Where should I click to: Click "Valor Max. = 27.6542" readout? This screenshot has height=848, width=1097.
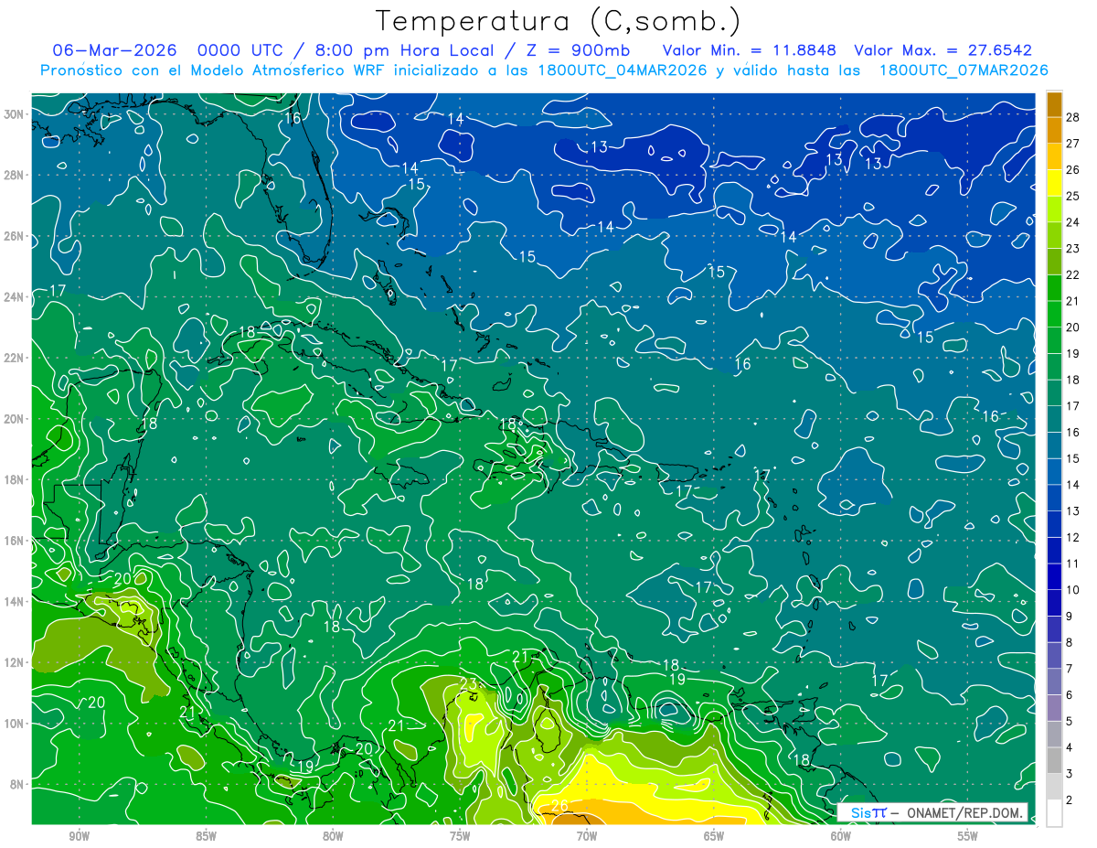point(943,50)
